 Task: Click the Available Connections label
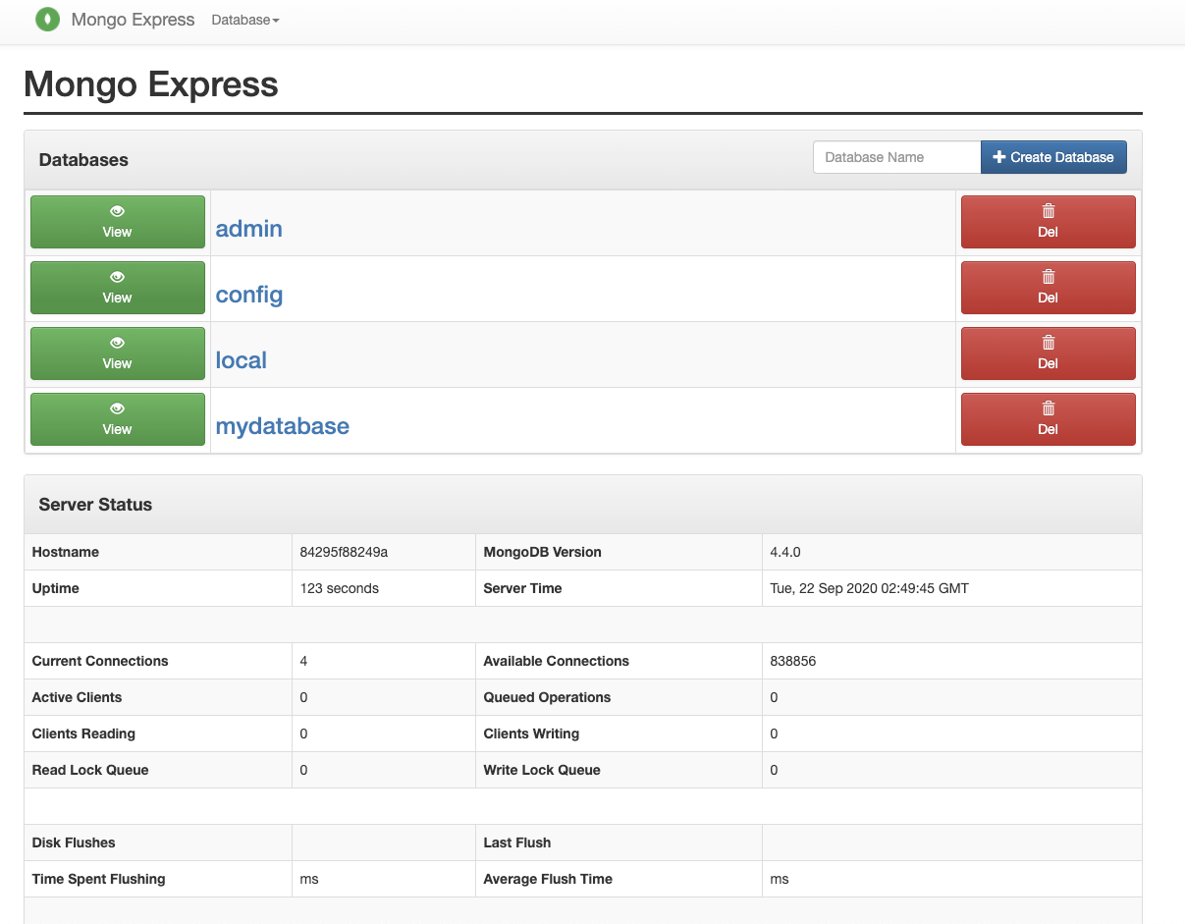tap(557, 661)
